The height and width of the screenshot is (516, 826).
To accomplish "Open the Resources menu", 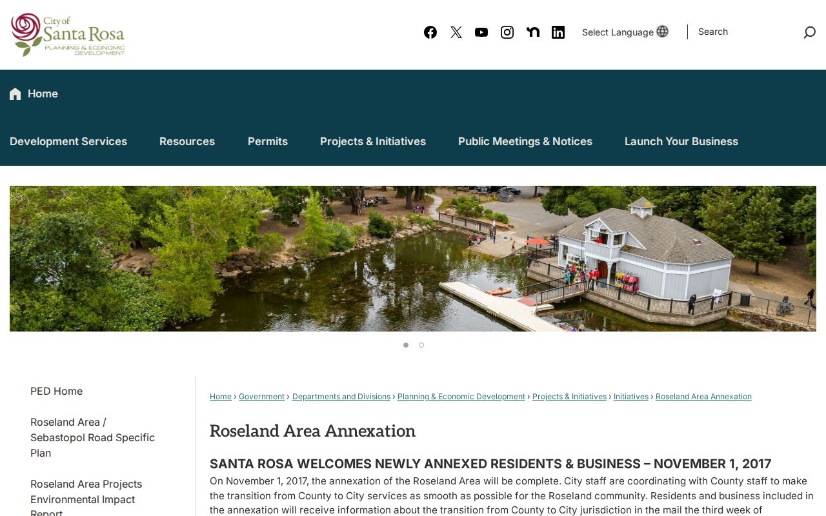I will 187,141.
